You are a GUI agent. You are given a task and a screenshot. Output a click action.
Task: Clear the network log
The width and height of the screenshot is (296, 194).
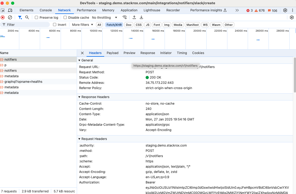[10, 17]
